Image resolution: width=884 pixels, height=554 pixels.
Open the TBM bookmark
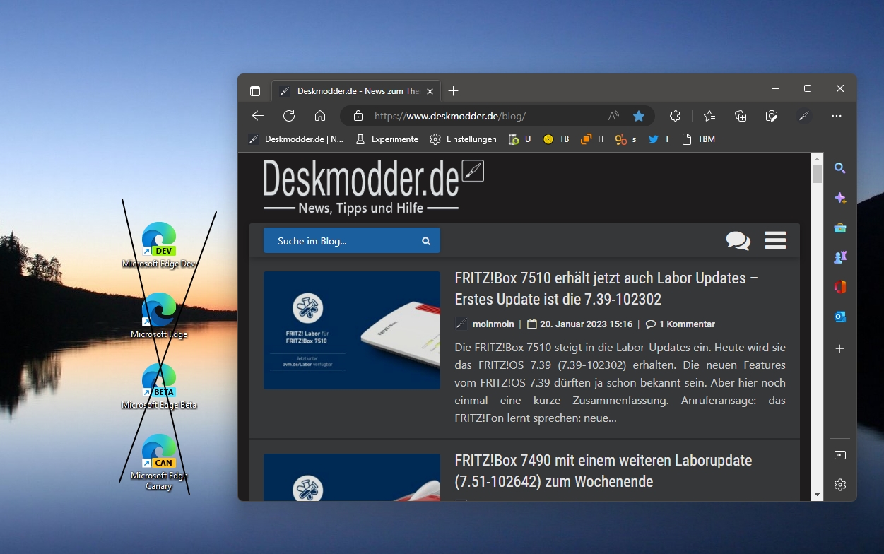(x=698, y=139)
